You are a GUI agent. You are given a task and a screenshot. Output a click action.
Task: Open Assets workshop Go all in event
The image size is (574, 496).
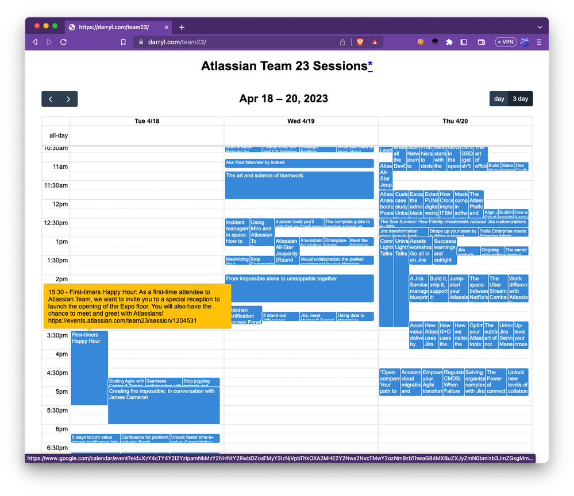click(x=421, y=250)
